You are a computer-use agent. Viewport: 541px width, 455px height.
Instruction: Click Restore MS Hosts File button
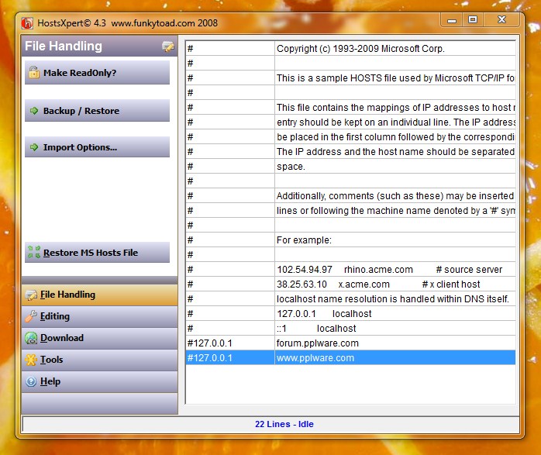(x=98, y=252)
